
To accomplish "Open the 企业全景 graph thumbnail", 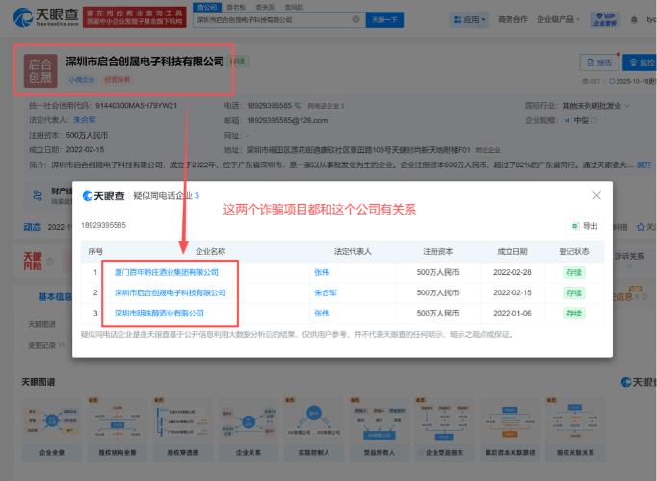I will [x=51, y=429].
